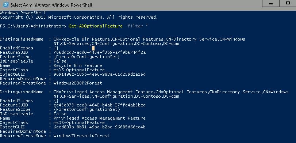Click the Get-ADOptionalFeature command text

96,26
